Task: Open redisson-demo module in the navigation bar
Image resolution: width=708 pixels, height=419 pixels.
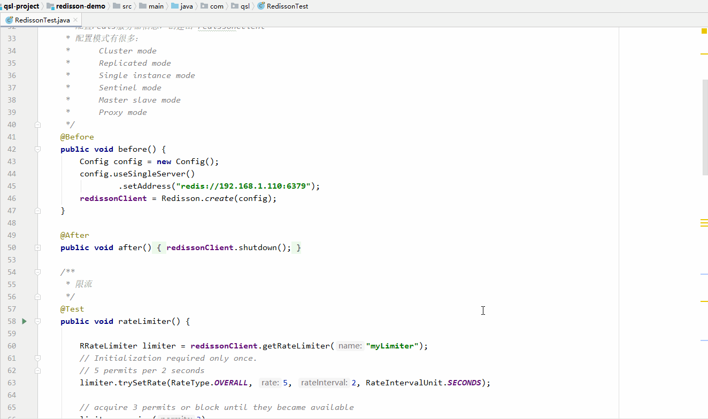Action: click(x=76, y=6)
